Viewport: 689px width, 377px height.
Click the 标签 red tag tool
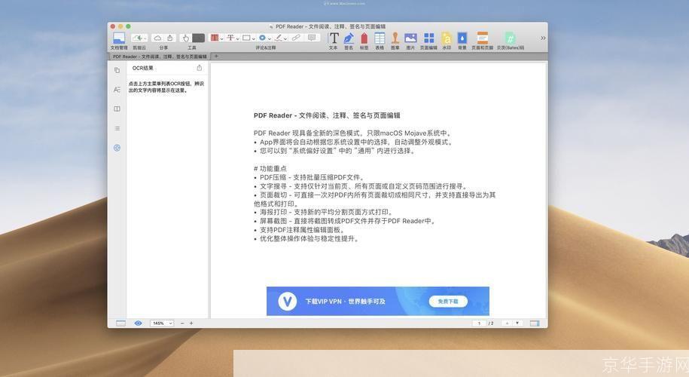tap(364, 40)
